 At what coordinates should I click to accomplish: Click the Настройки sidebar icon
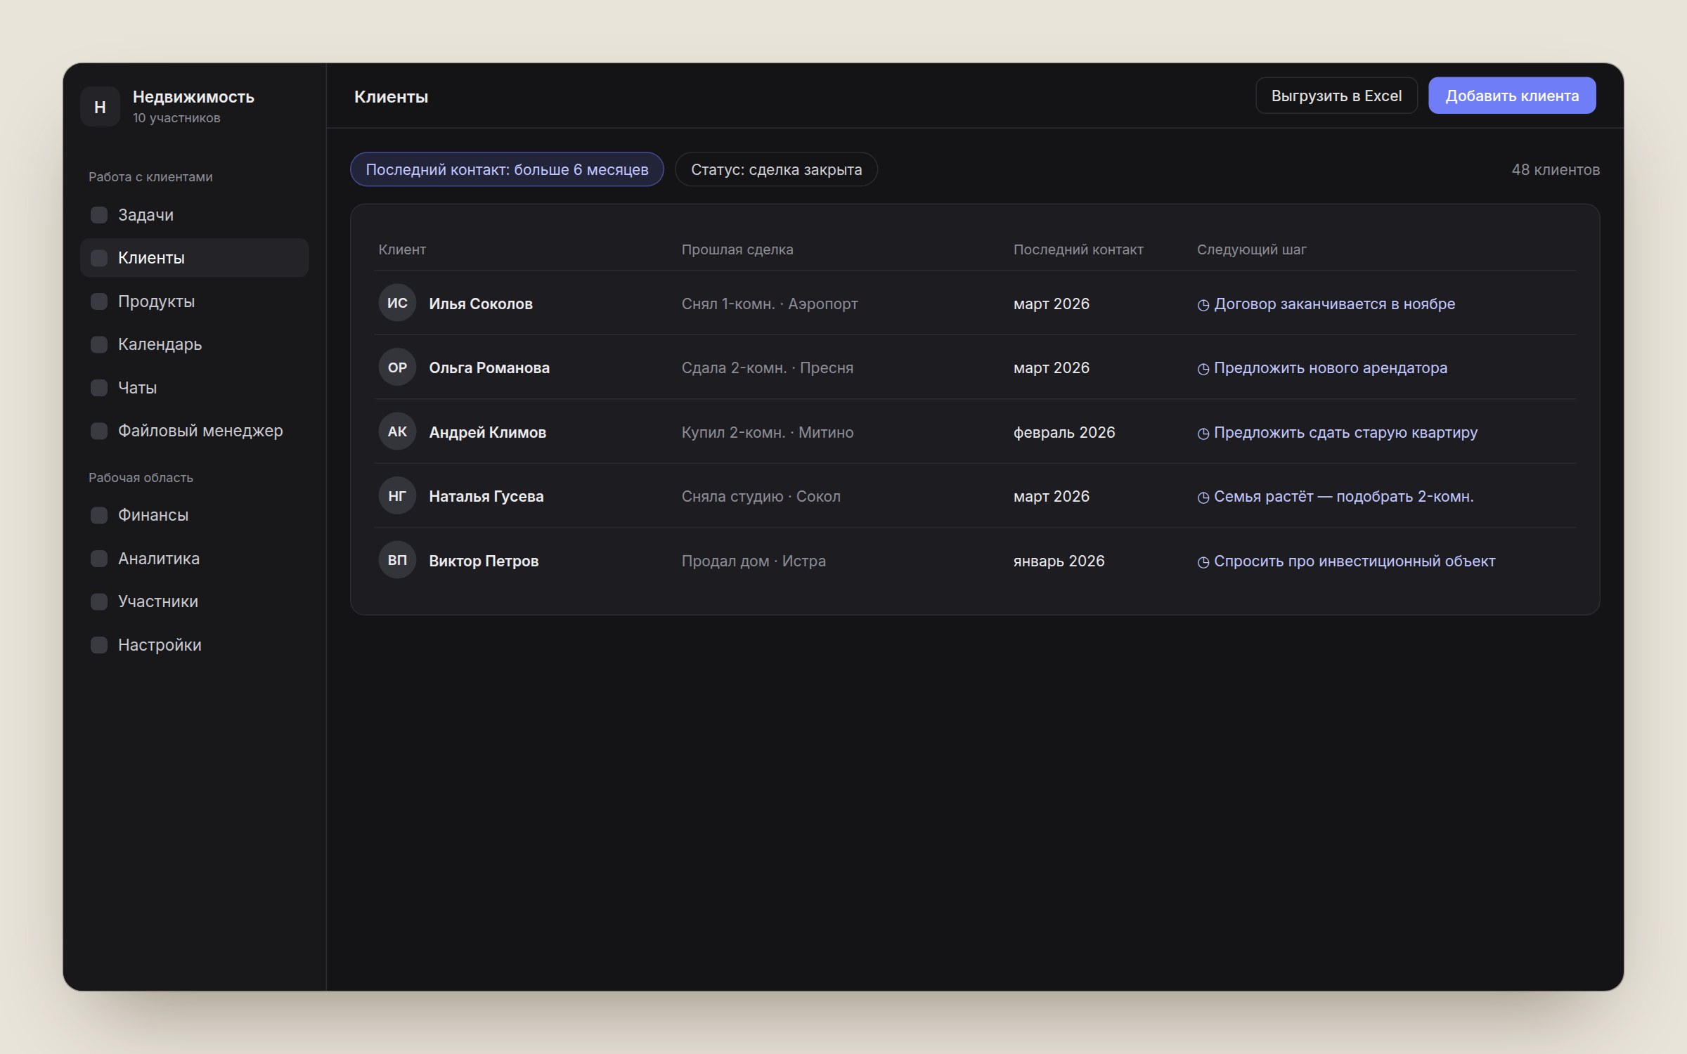click(99, 645)
